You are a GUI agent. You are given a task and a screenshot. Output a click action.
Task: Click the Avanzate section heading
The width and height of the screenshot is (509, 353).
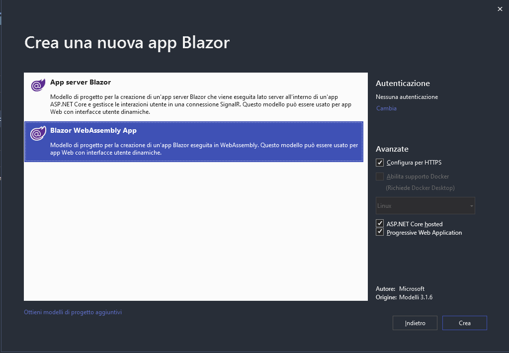coord(391,149)
